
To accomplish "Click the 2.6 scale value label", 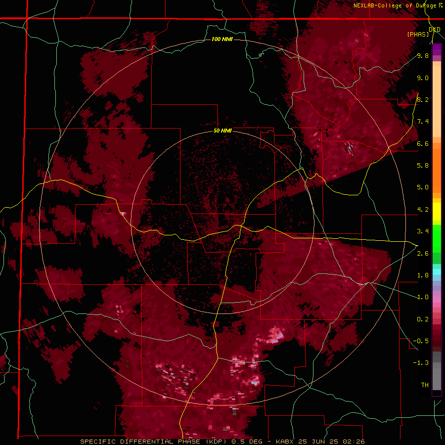I will (x=423, y=254).
